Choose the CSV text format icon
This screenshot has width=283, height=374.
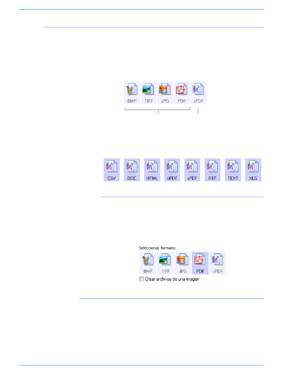[112, 170]
